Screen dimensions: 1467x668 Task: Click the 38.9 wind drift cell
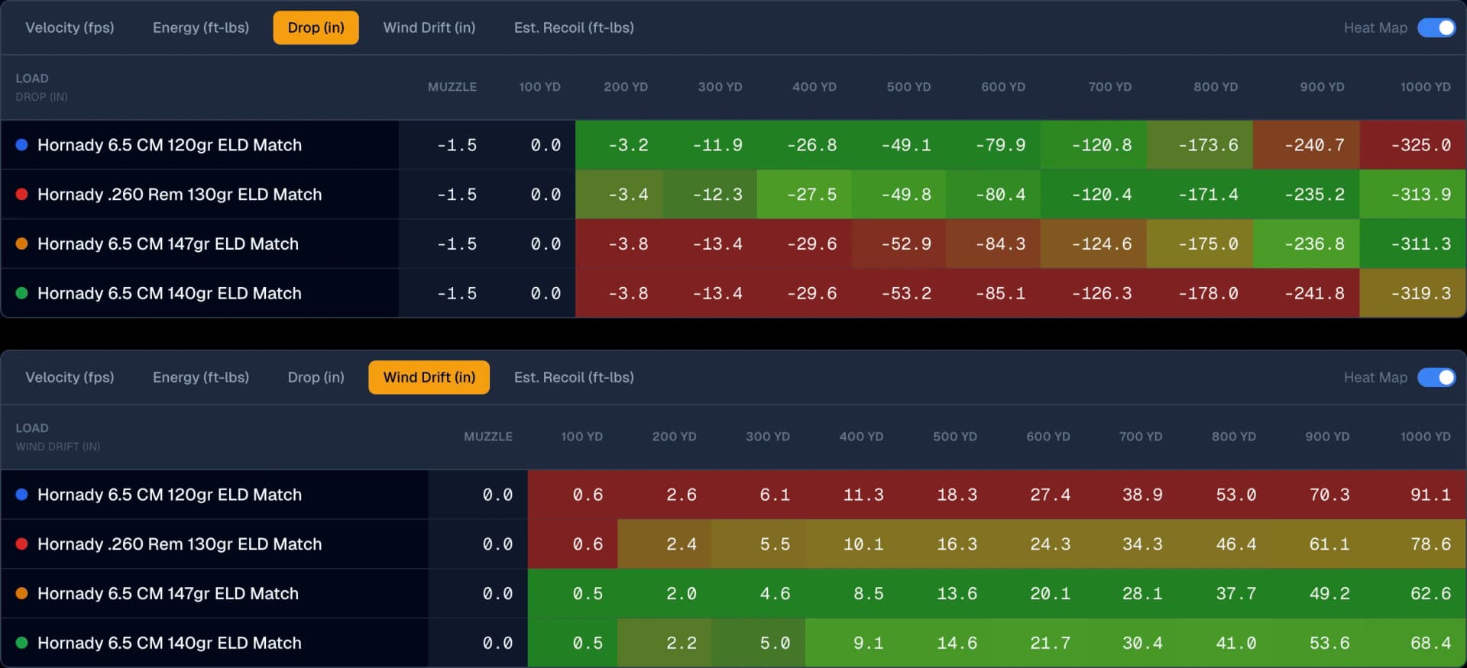point(1132,495)
